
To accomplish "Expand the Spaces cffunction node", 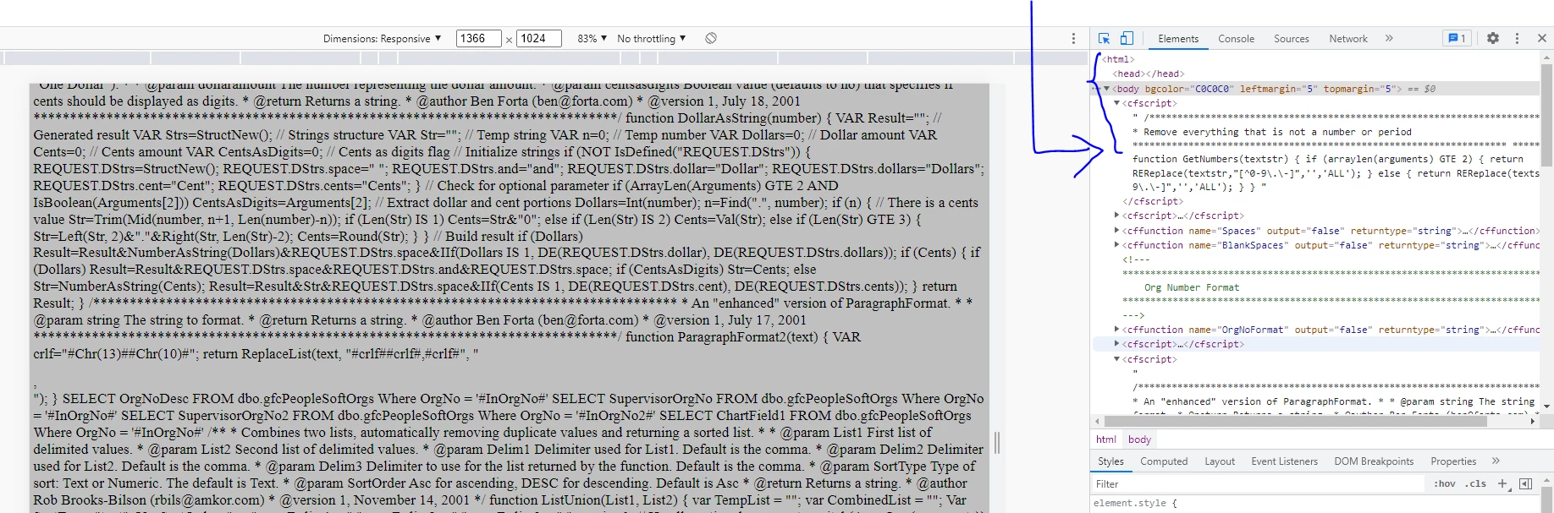I will 1116,231.
